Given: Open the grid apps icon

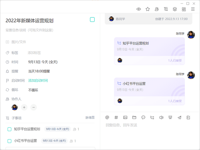Looking at the screenshot, I should [184, 9].
